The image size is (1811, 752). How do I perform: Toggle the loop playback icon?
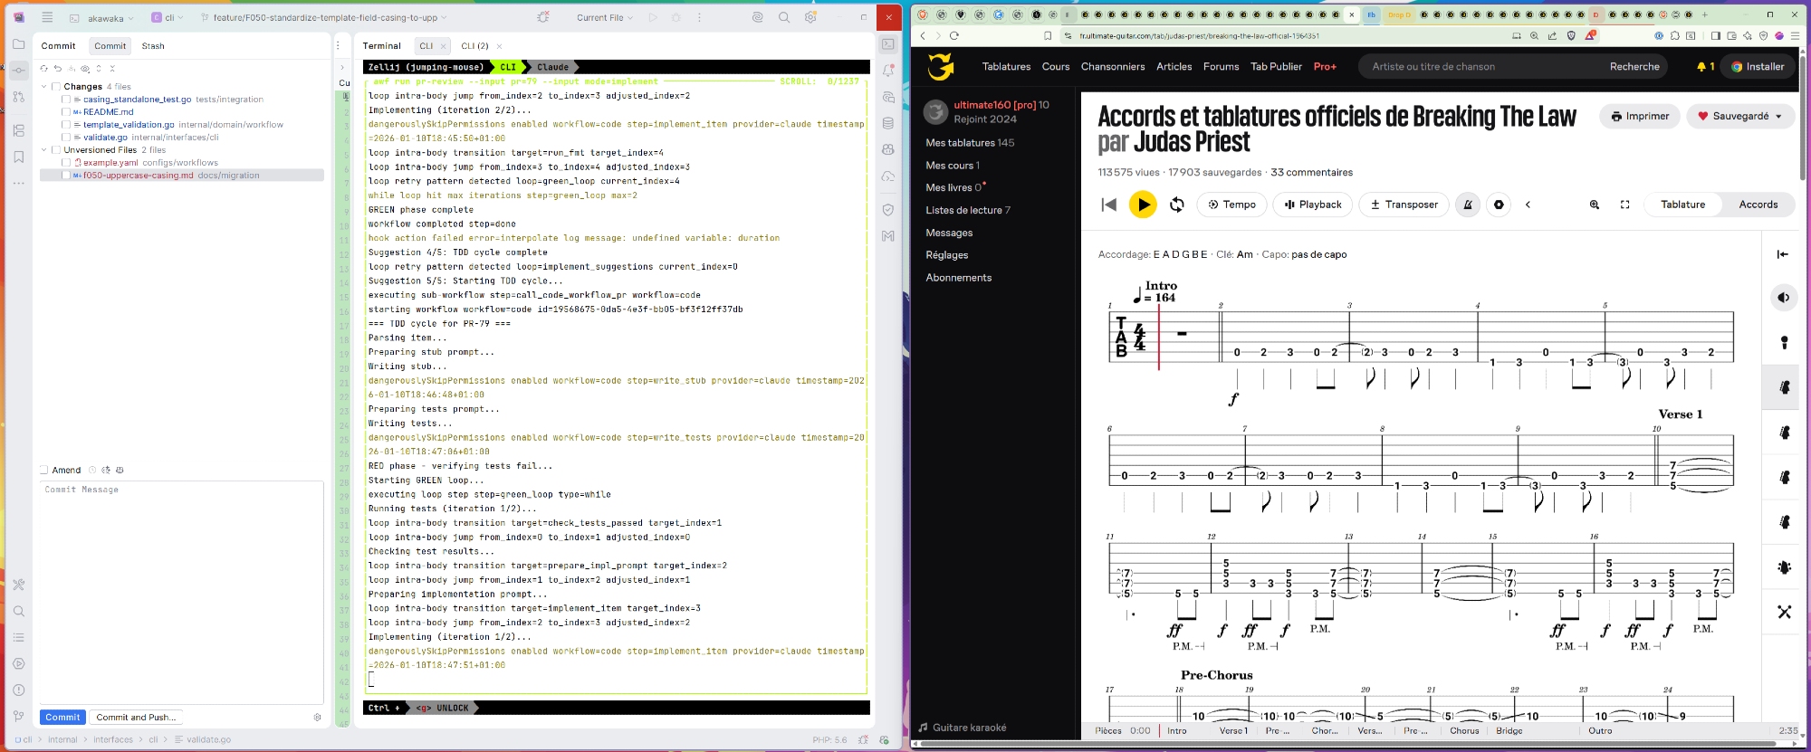point(1177,205)
